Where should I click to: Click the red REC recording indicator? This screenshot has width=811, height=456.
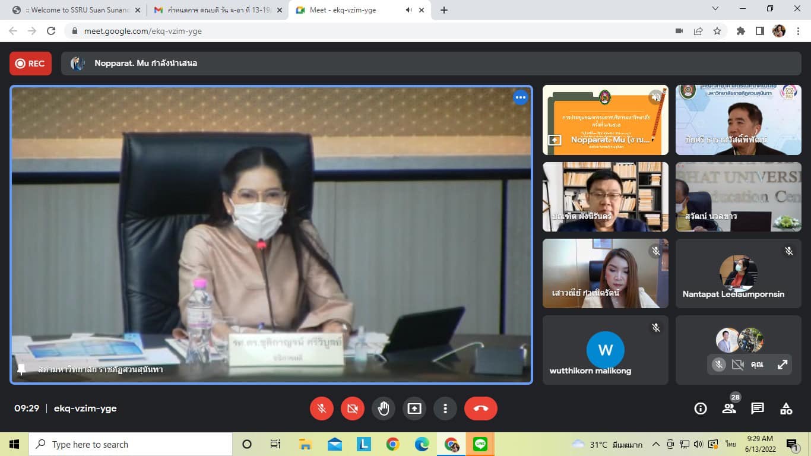click(x=30, y=64)
